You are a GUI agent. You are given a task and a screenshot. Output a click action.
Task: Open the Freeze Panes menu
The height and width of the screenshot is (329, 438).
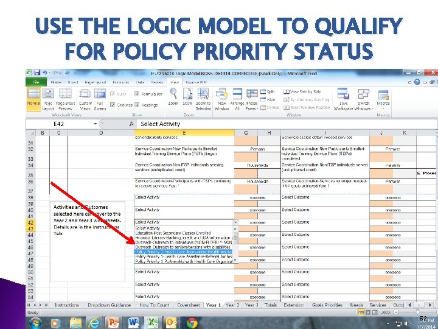[252, 99]
